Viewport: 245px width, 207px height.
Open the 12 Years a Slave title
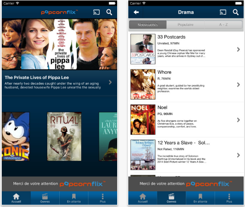tap(184, 143)
